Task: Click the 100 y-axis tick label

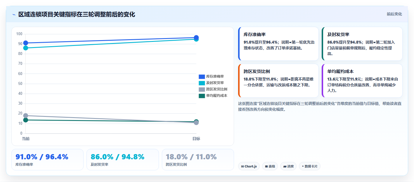Action: pyautogui.click(x=19, y=34)
